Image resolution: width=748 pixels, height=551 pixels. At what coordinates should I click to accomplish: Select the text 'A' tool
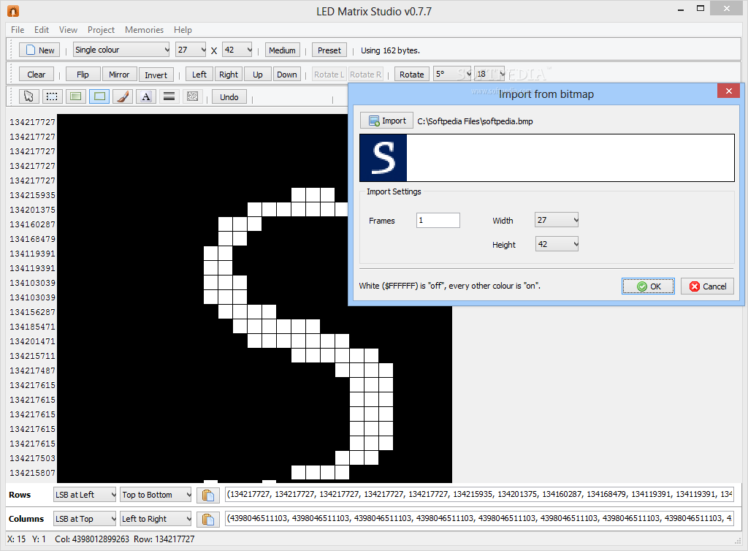click(x=146, y=97)
